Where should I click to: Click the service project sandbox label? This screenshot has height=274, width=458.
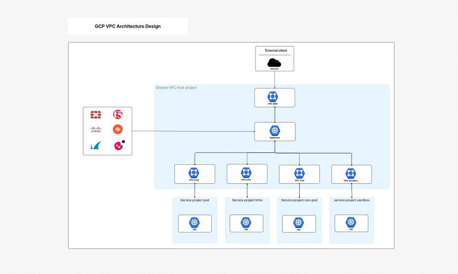pos(352,200)
